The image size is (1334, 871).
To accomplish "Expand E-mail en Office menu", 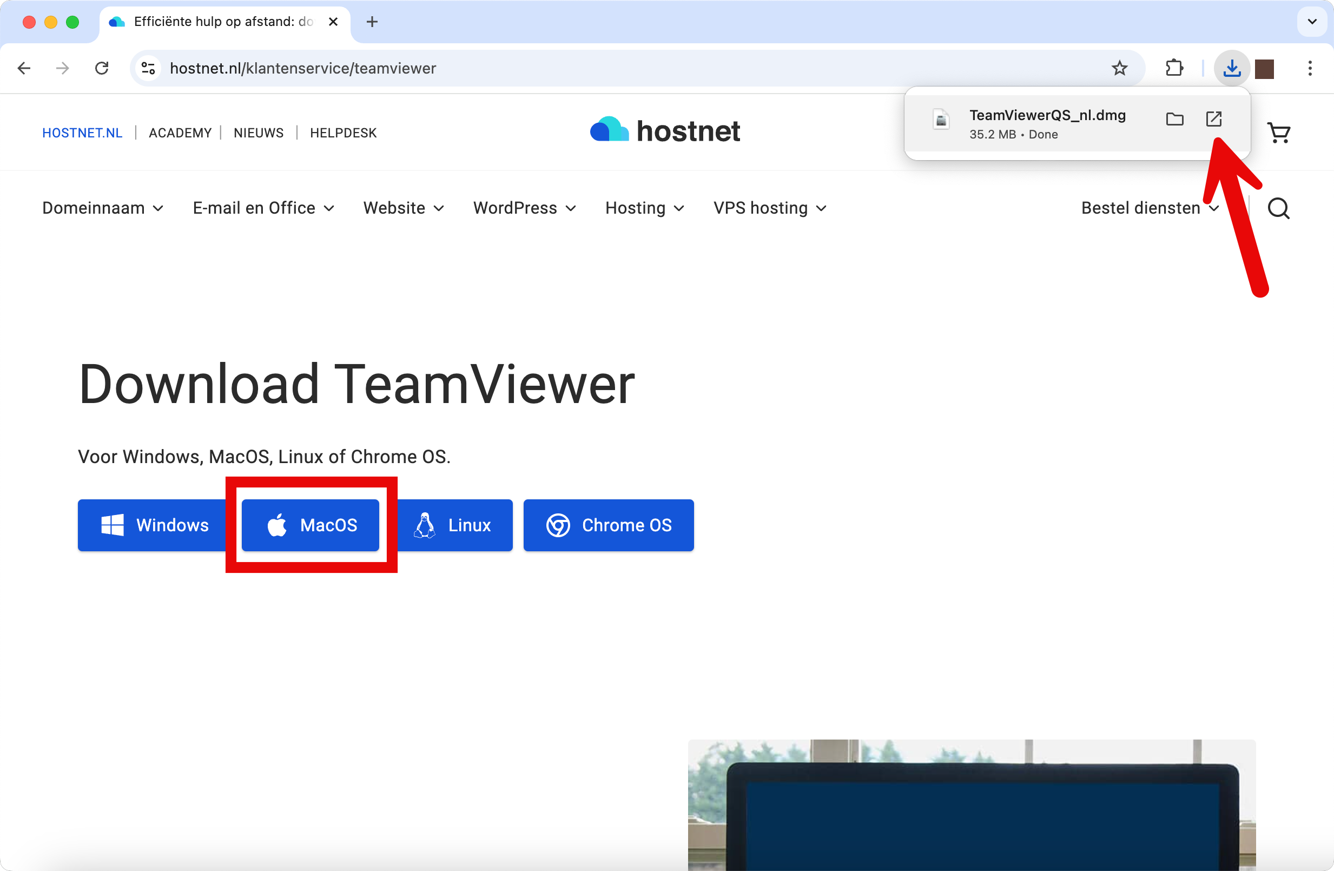I will 263,208.
